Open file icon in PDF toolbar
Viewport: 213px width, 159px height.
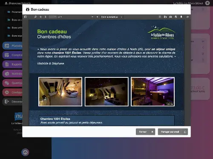coord(165,17)
